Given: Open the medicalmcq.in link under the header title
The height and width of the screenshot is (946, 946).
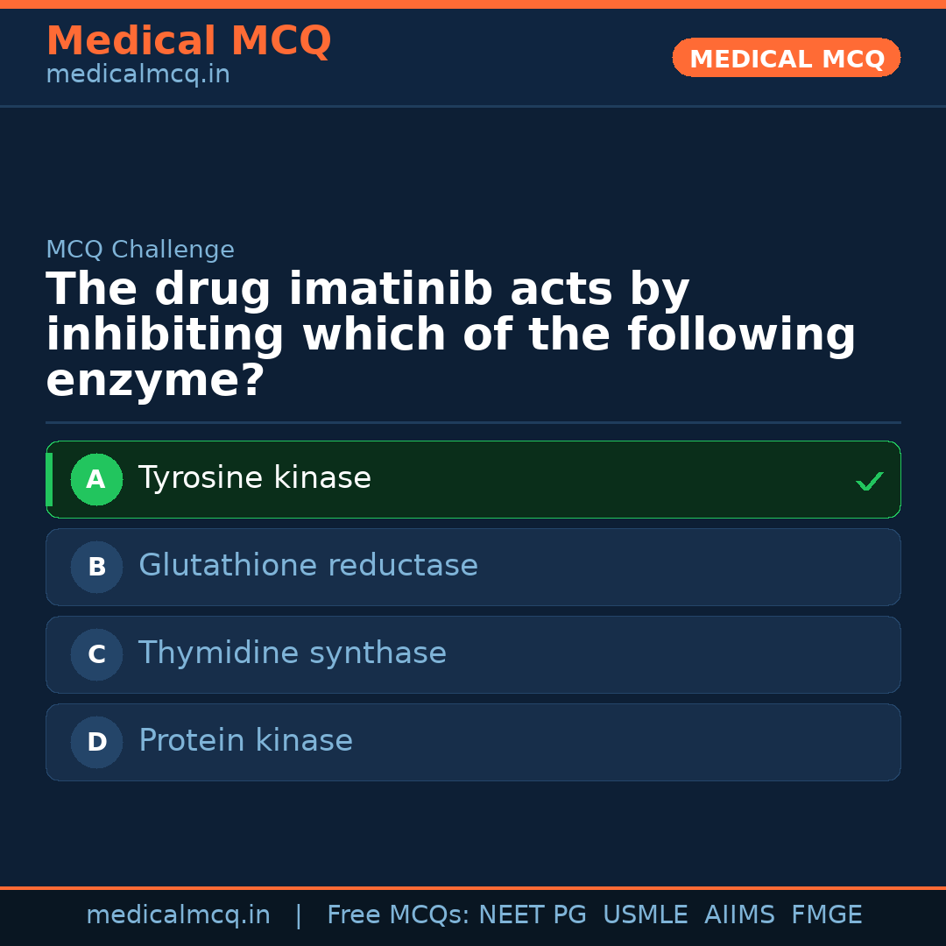Looking at the screenshot, I should pos(138,74).
